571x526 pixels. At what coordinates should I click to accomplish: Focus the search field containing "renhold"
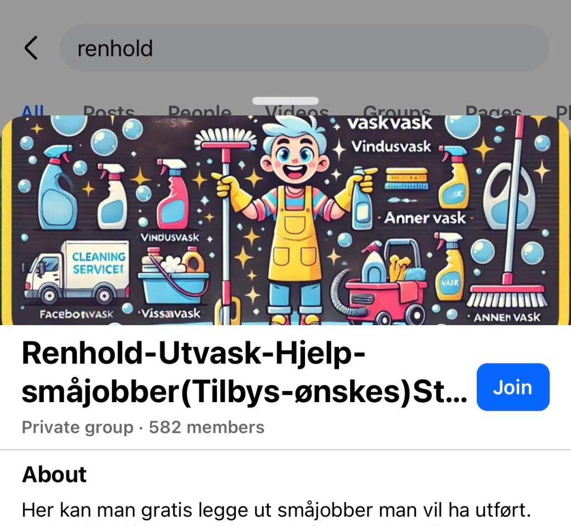(x=304, y=48)
